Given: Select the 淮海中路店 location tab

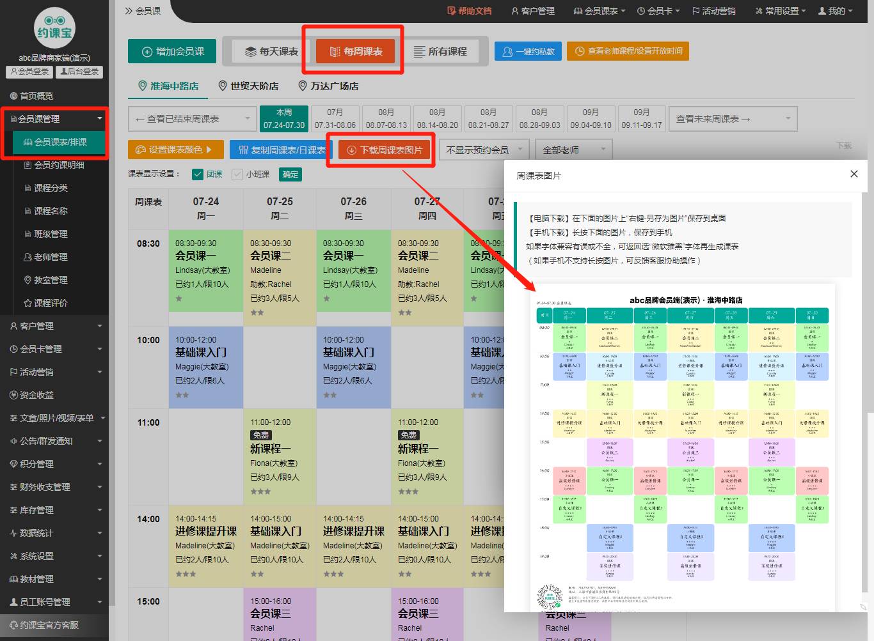Looking at the screenshot, I should click(x=168, y=86).
